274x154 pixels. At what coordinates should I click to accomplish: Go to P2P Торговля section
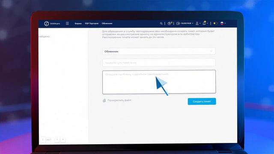pyautogui.click(x=92, y=24)
